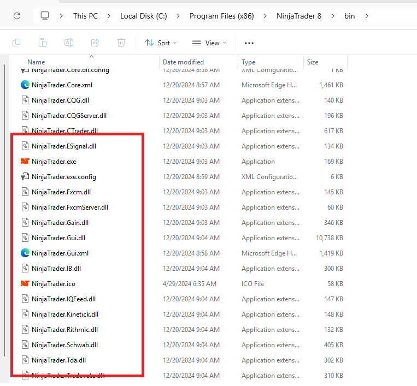Click DLL icon of NinjaTrader.Rithmic.dll
This screenshot has width=417, height=386.
pyautogui.click(x=25, y=329)
